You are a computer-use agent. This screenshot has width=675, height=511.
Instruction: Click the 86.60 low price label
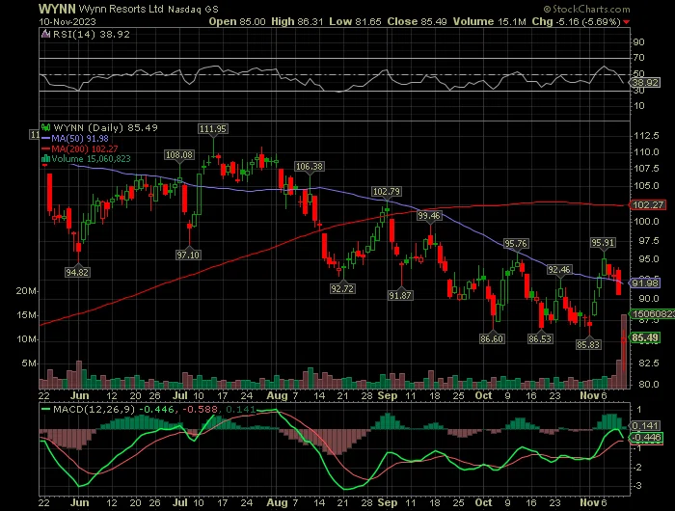pos(492,338)
